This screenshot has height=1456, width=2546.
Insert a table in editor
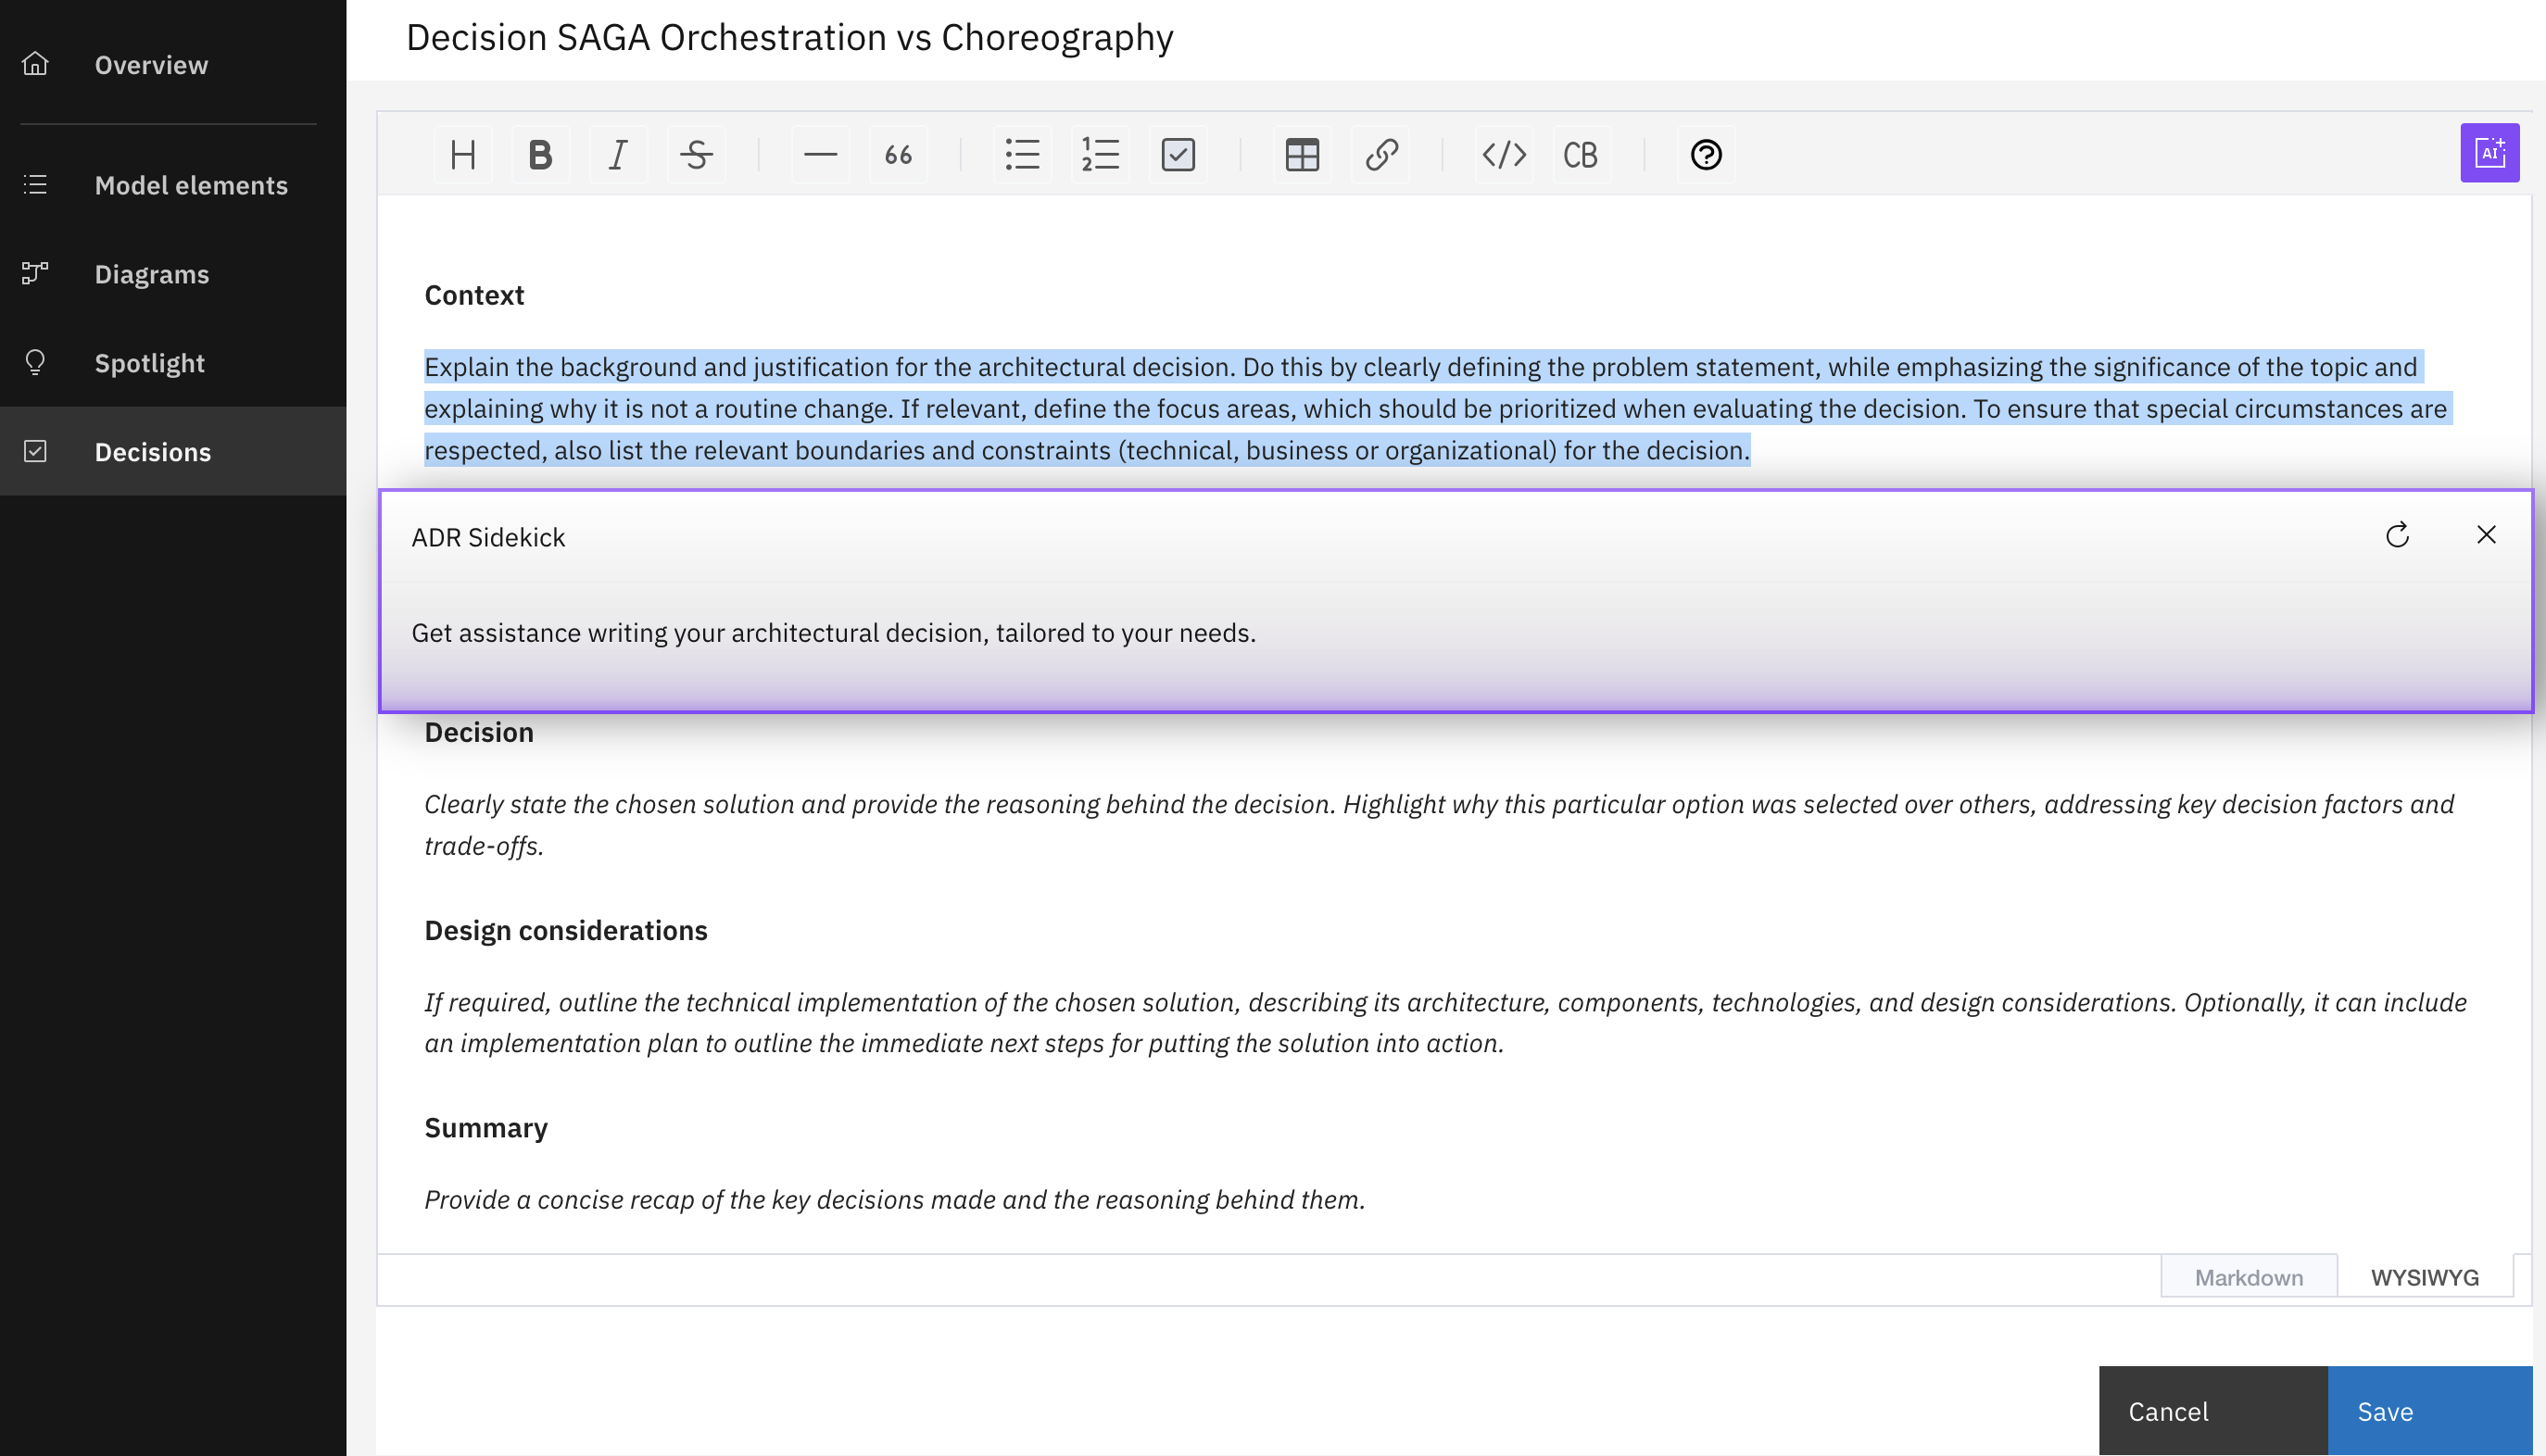1302,155
